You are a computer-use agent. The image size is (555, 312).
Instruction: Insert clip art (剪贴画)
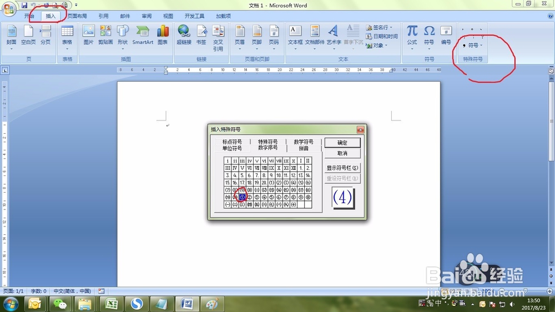(x=105, y=35)
